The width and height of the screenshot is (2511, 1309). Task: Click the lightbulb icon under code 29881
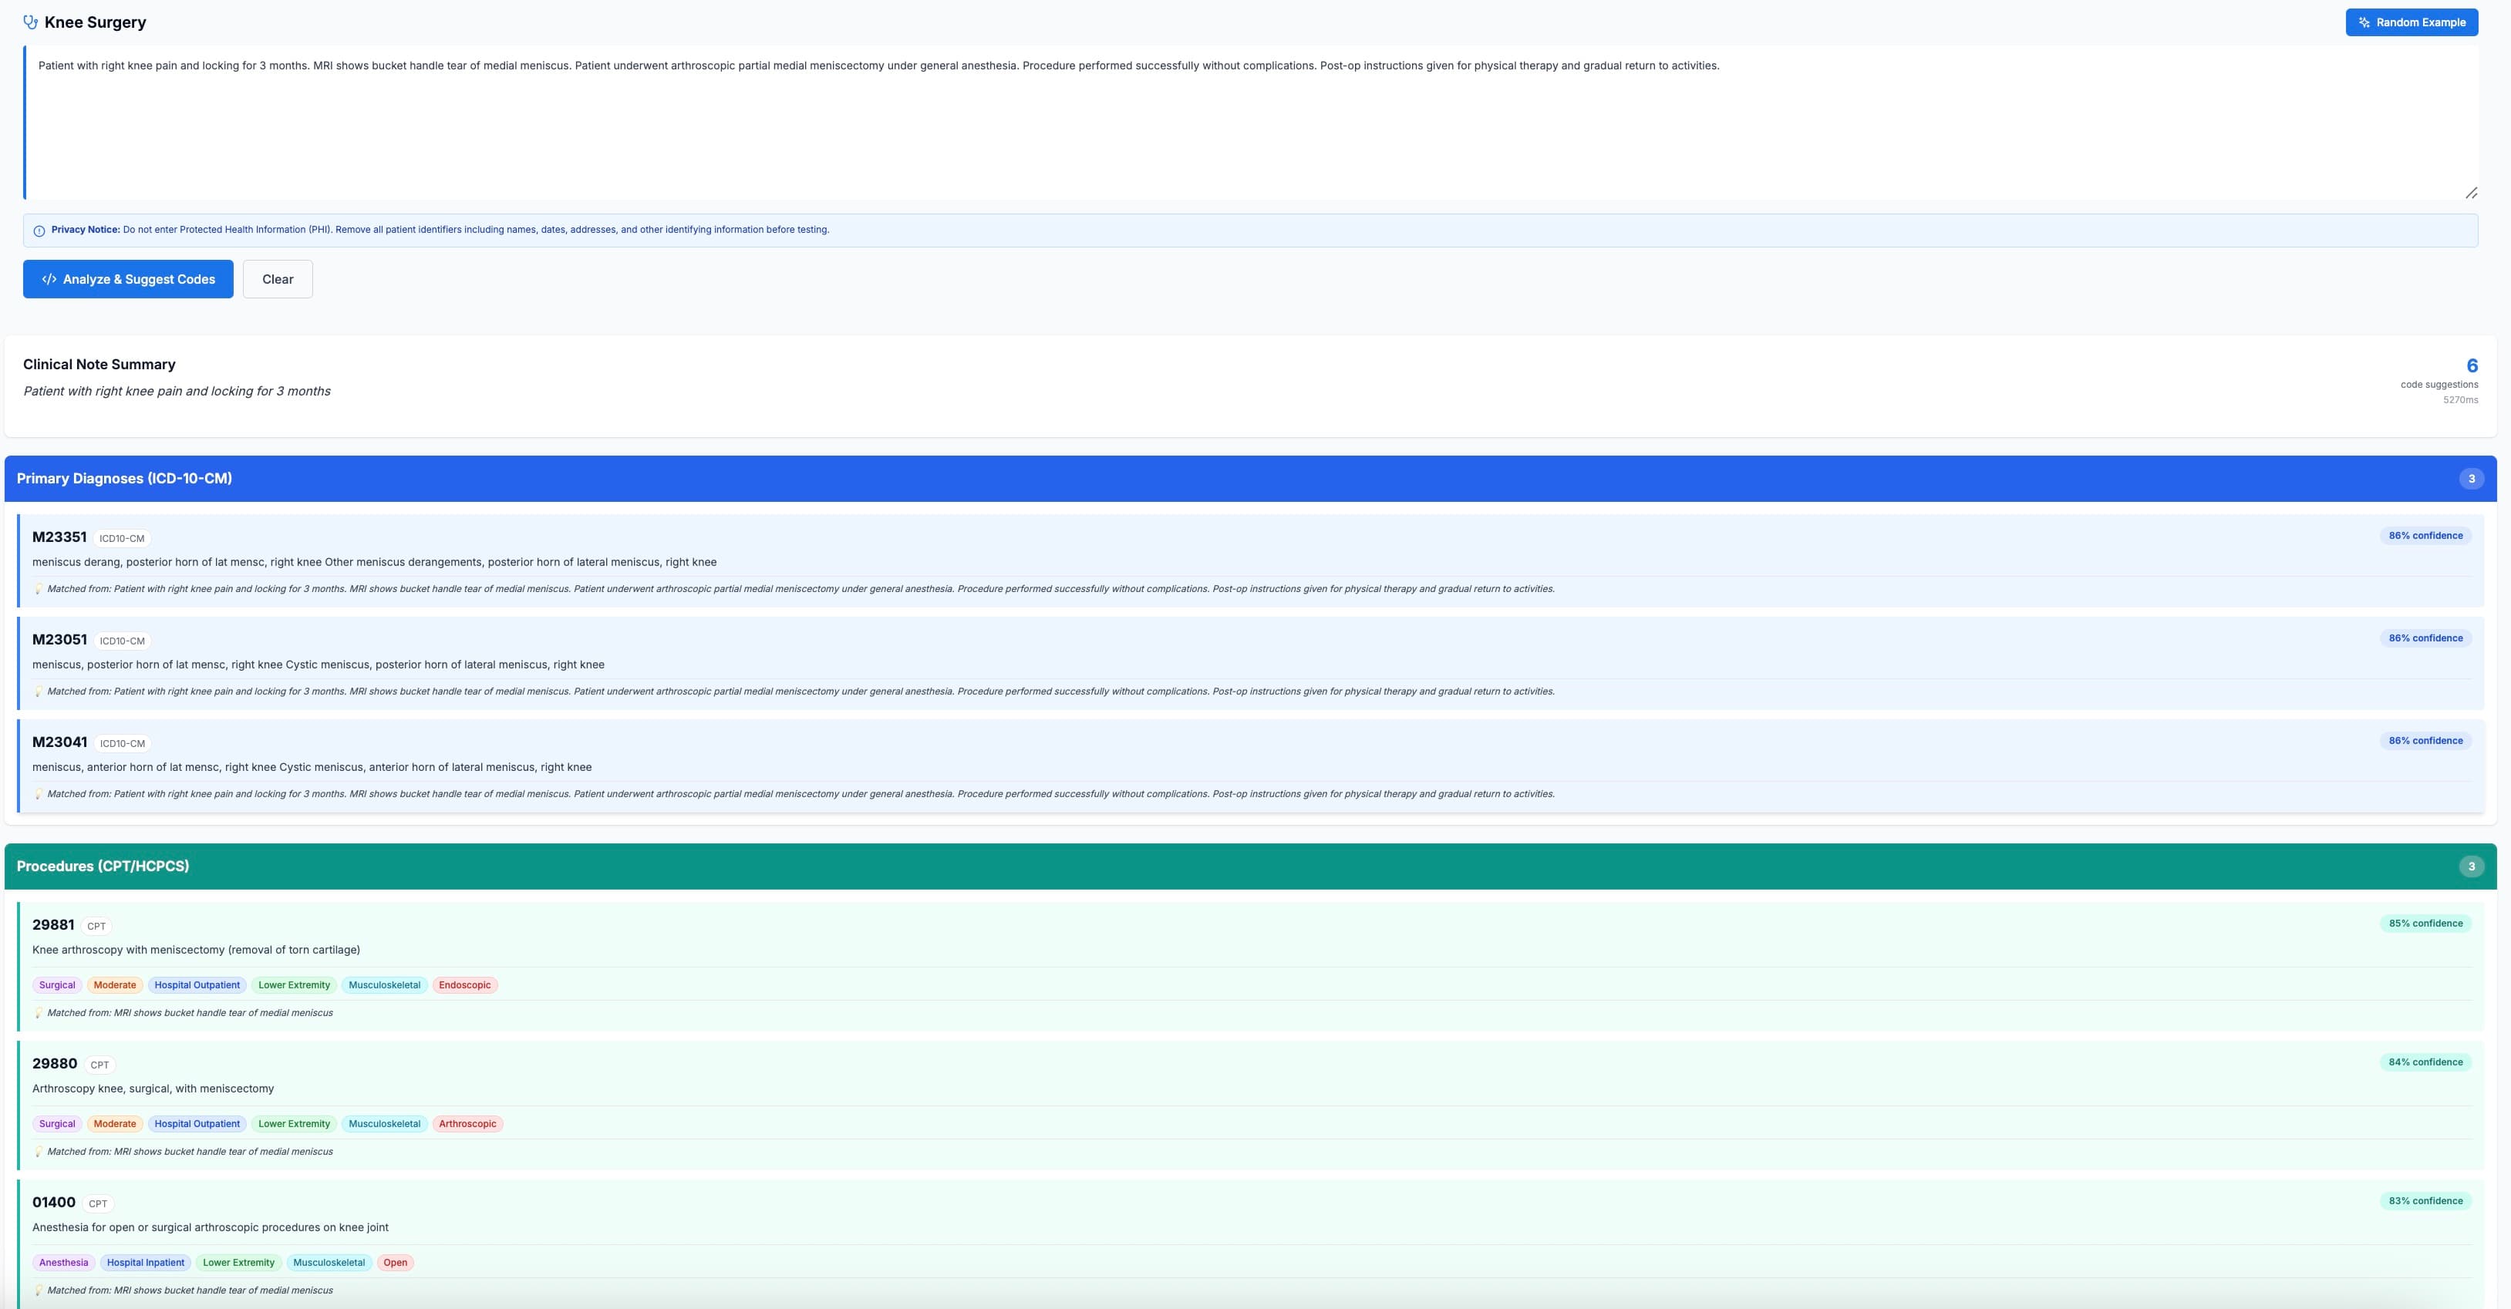(39, 1011)
